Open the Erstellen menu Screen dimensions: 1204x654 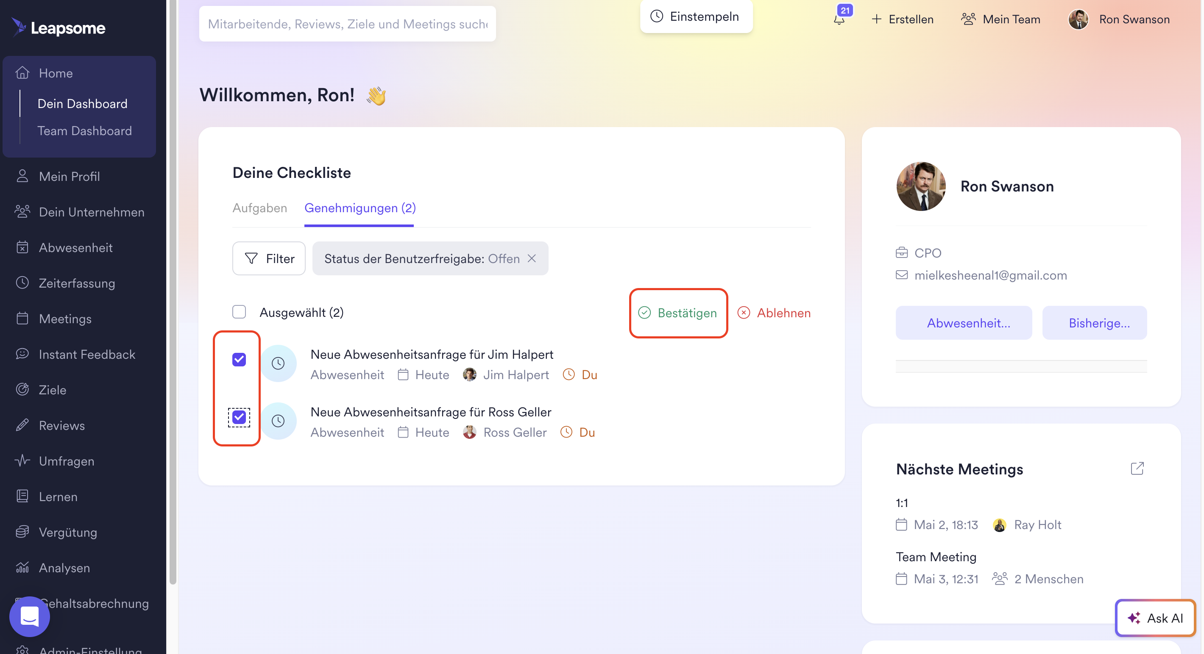(903, 19)
